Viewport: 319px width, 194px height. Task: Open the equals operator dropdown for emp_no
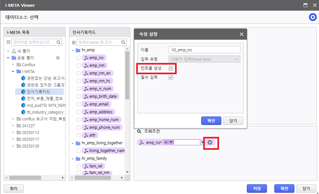coord(170,142)
